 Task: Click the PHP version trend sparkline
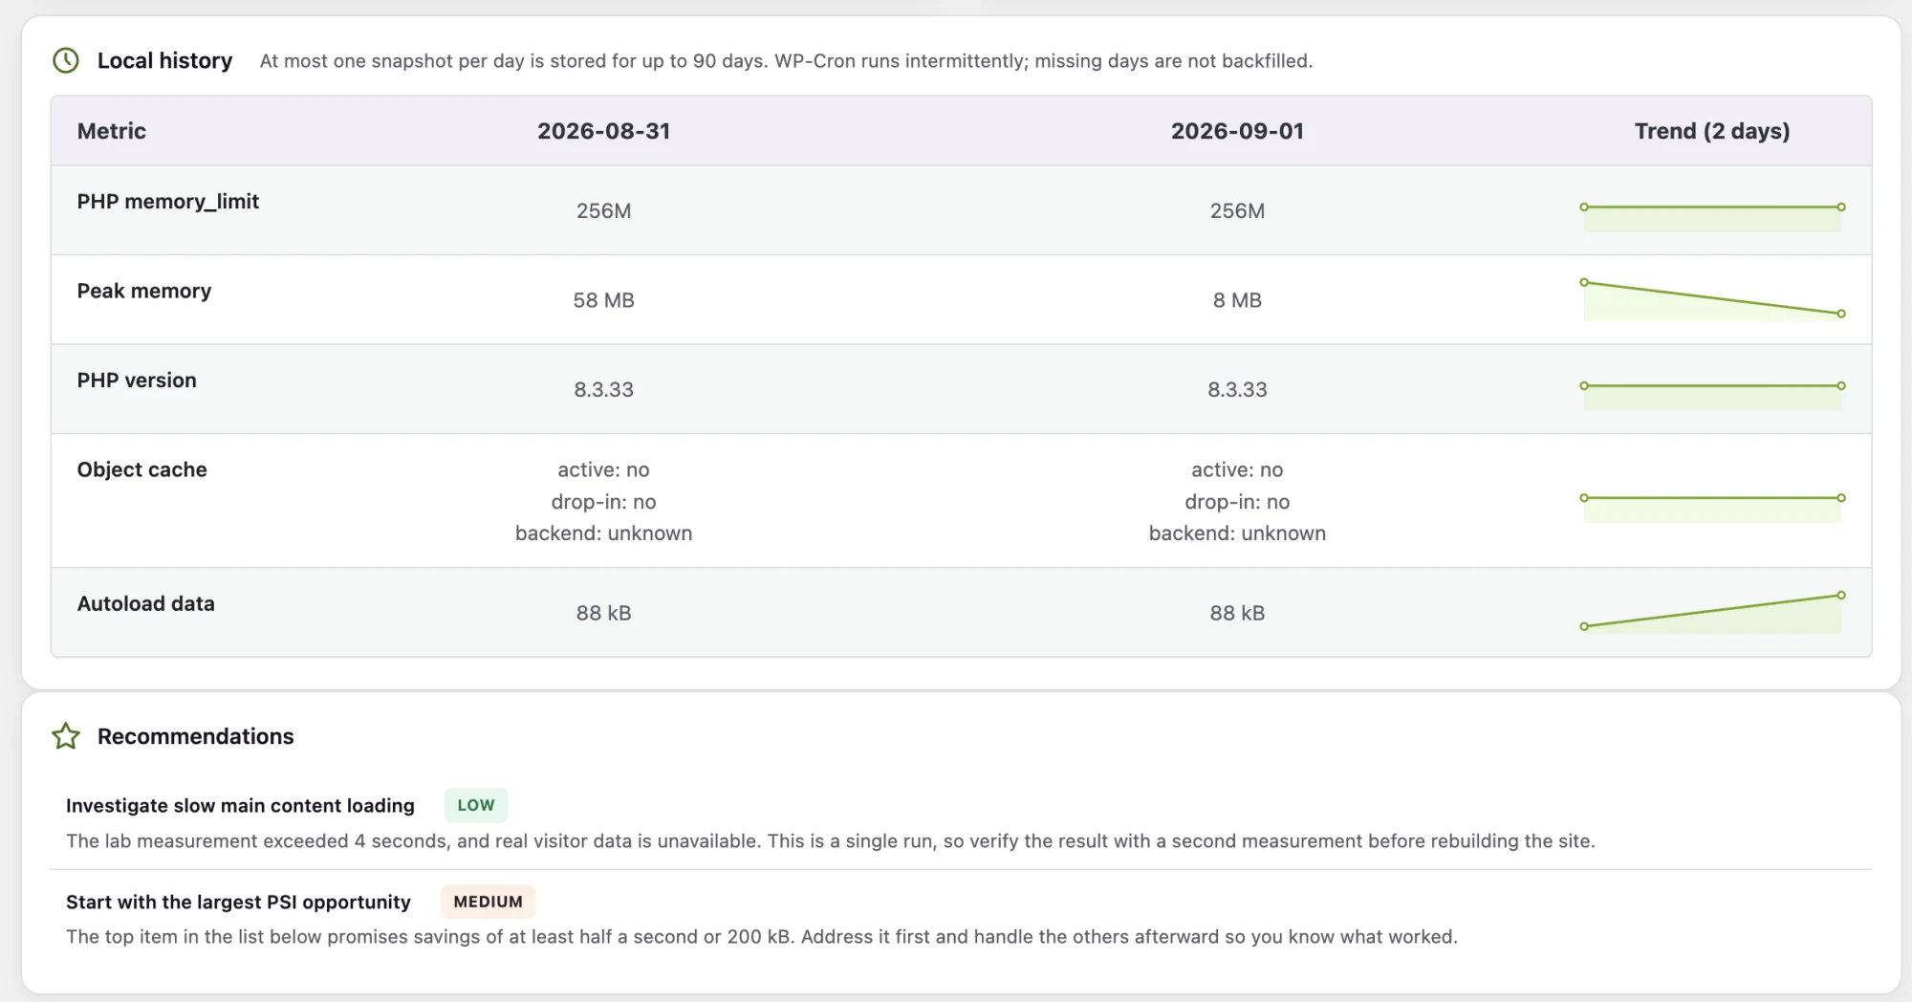coord(1712,395)
